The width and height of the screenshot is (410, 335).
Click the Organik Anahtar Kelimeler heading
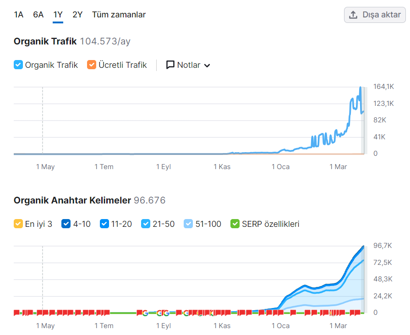tap(72, 200)
